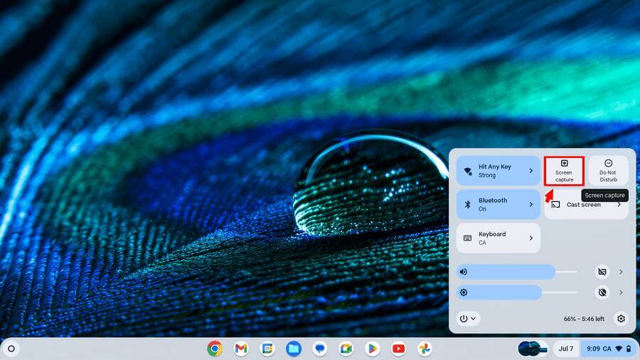Open the launcher circle button

(x=11, y=349)
